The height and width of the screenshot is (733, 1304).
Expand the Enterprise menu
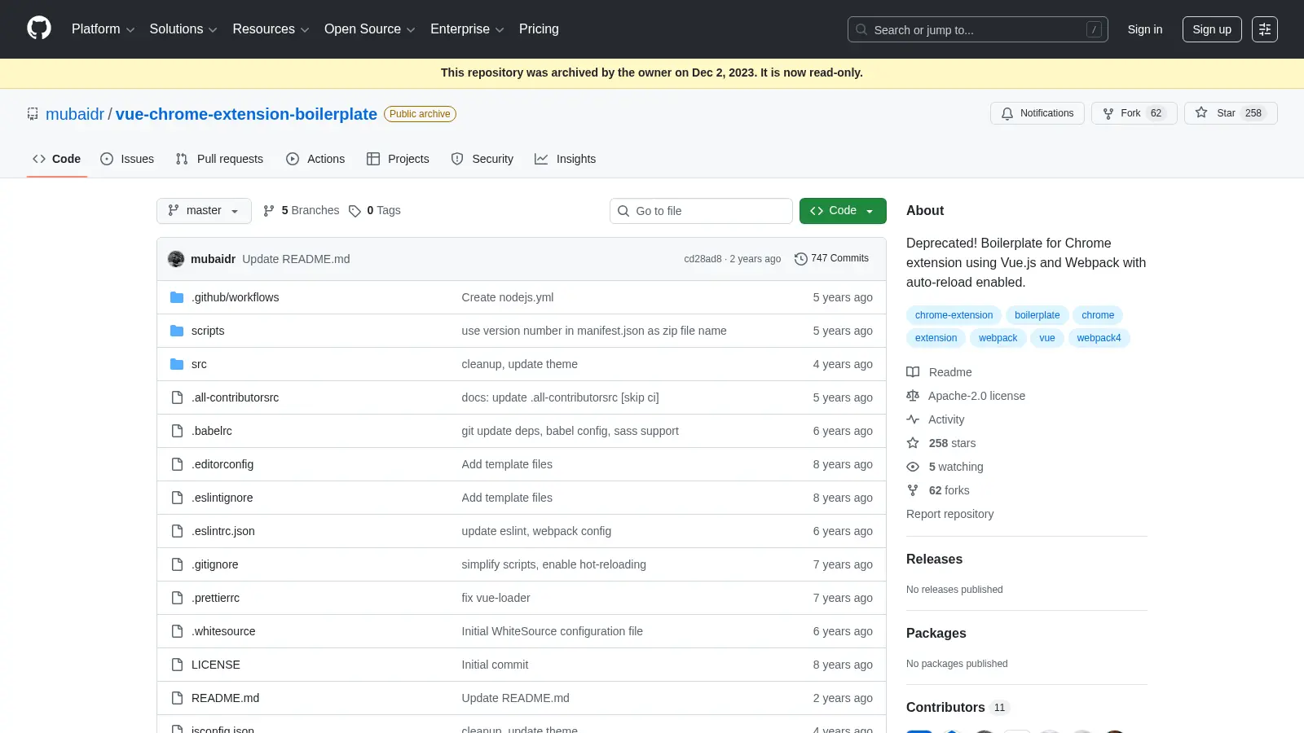(x=467, y=29)
